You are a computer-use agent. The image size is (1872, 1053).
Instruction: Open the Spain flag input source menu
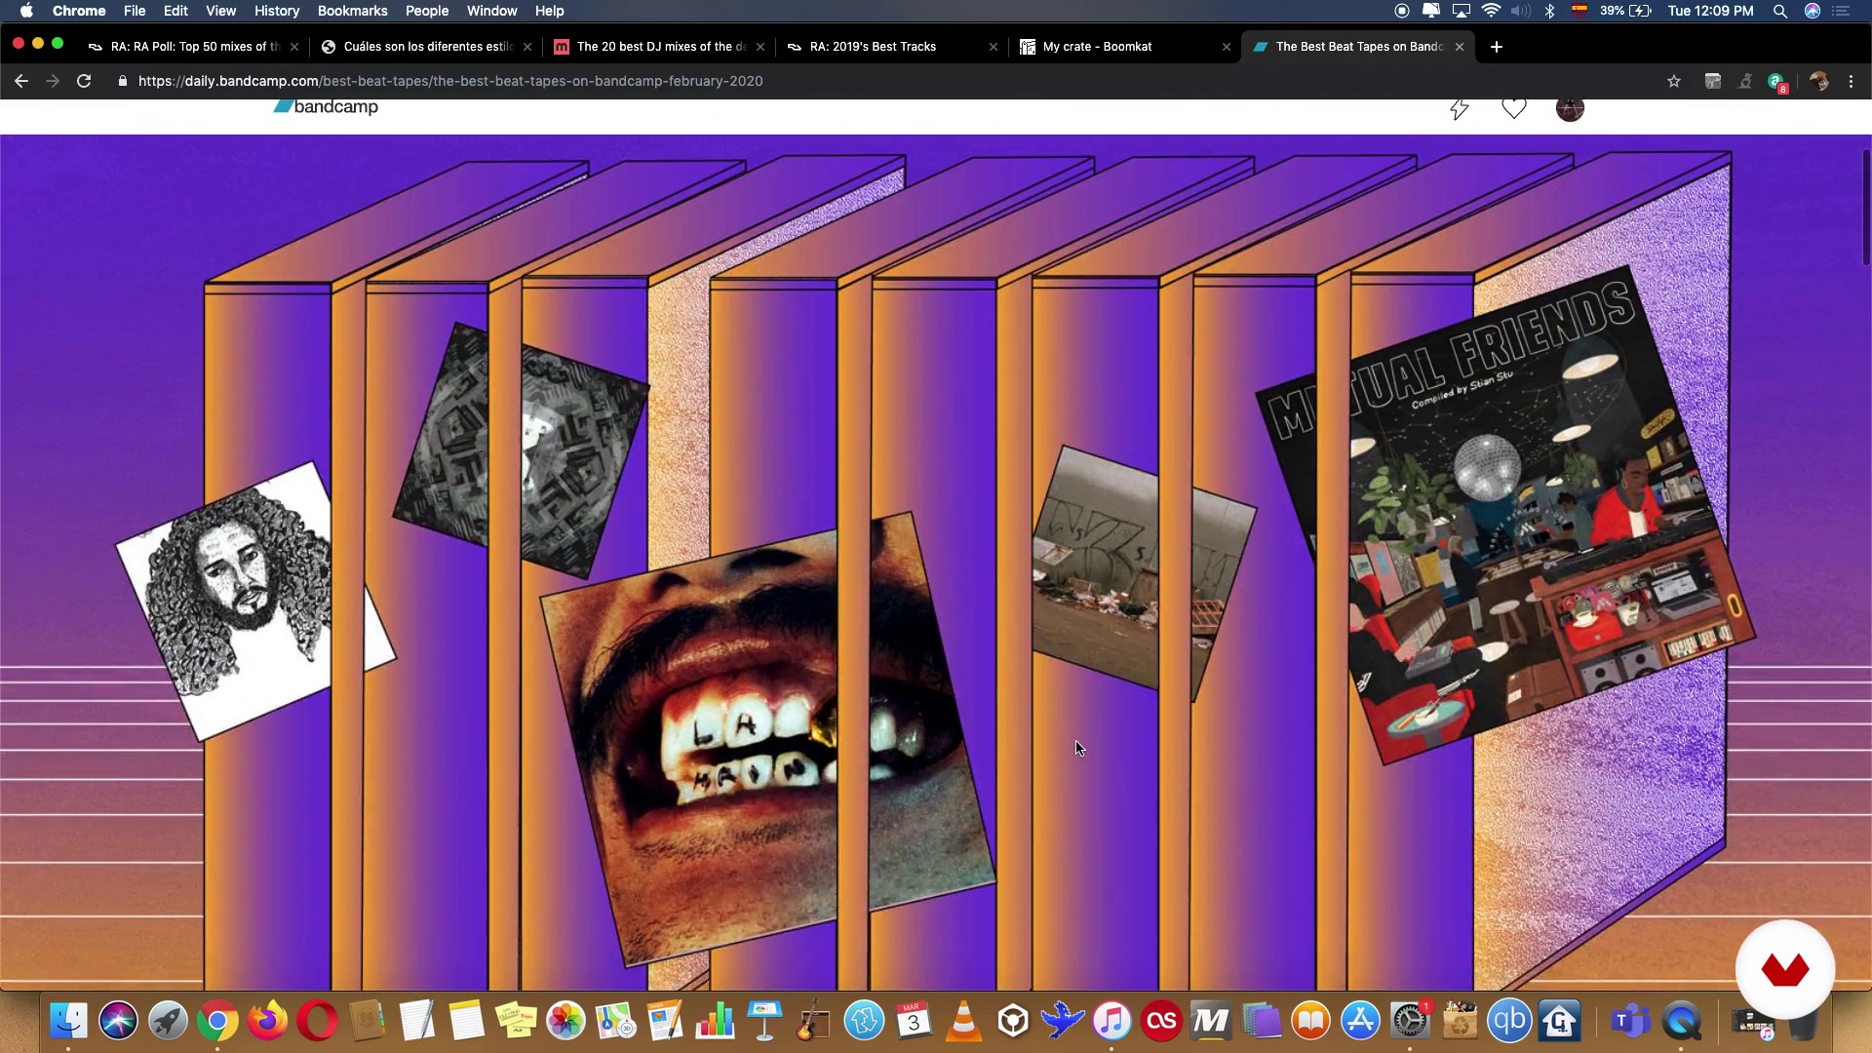(1579, 11)
